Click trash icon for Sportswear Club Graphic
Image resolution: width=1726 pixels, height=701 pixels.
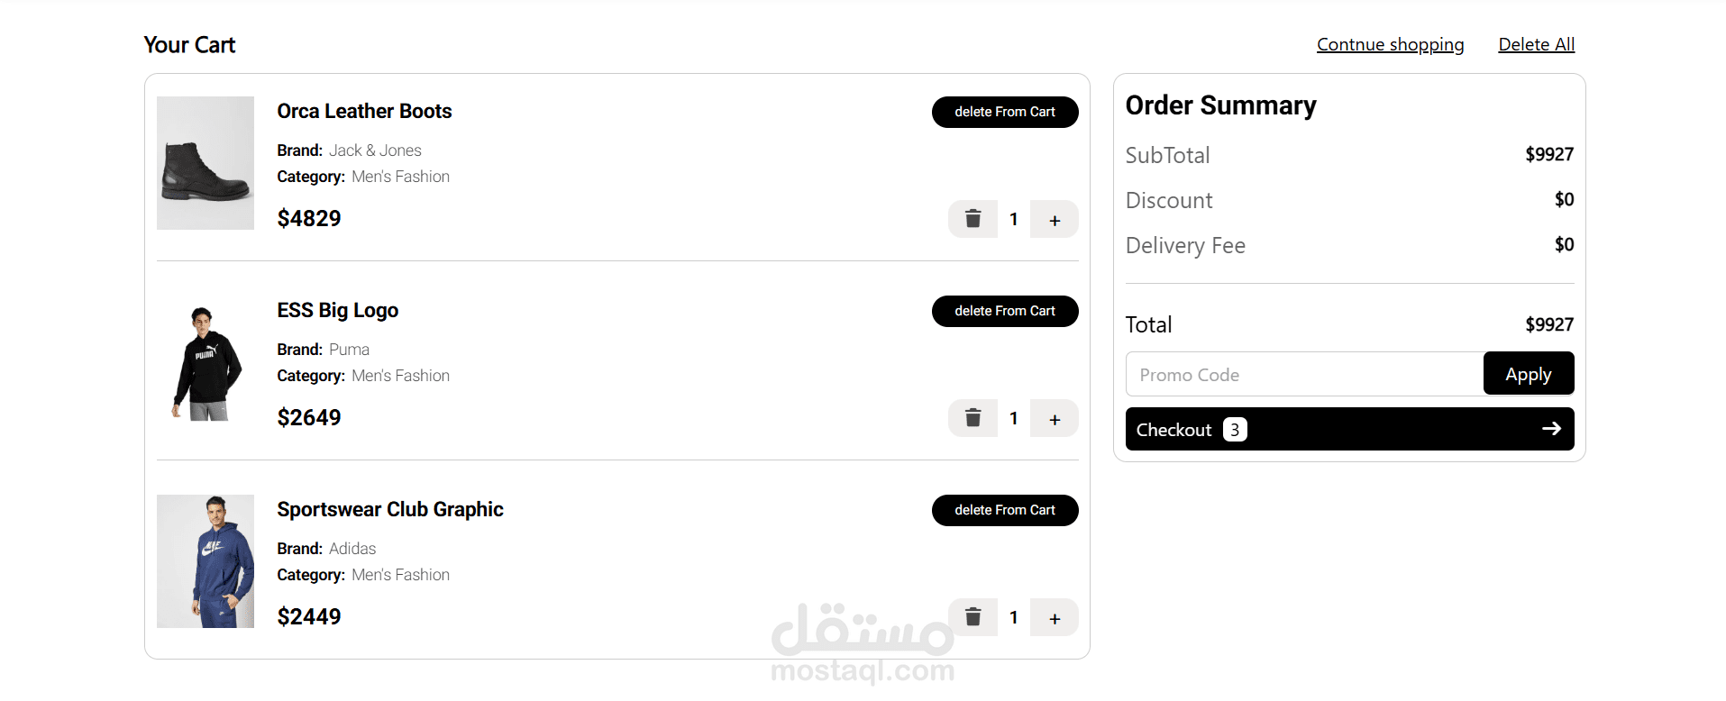(x=973, y=617)
